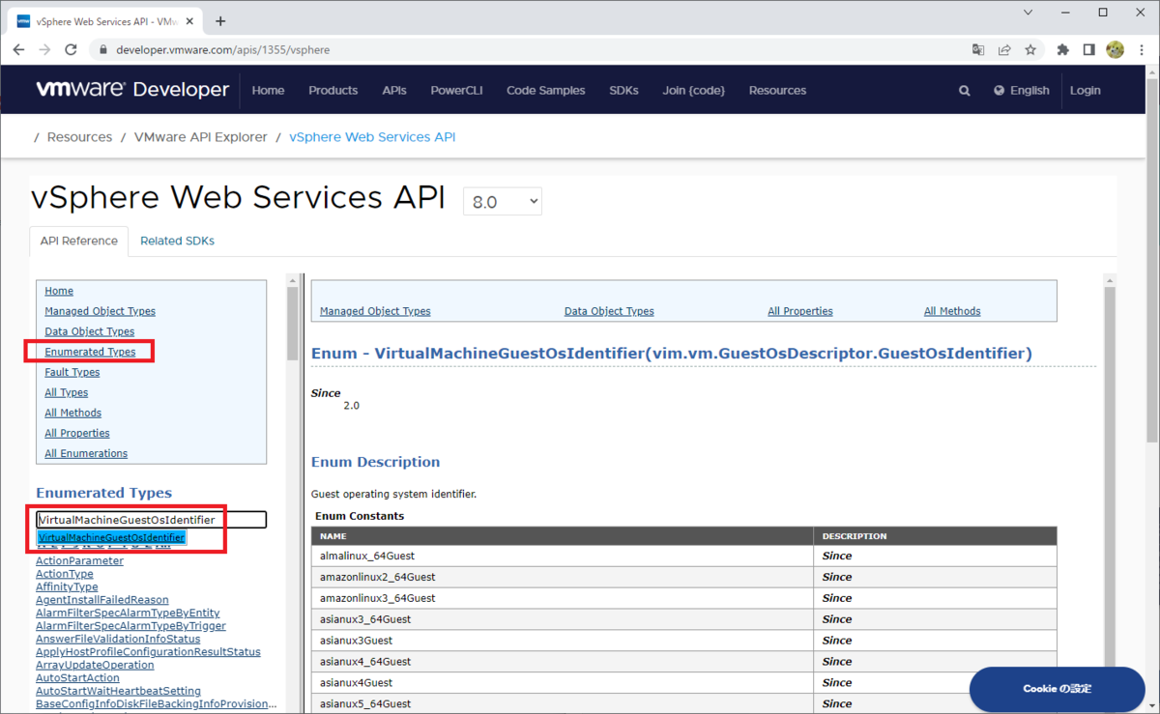Screen dimensions: 1160x714
Task: Click the site search magnifier icon
Action: click(x=964, y=90)
